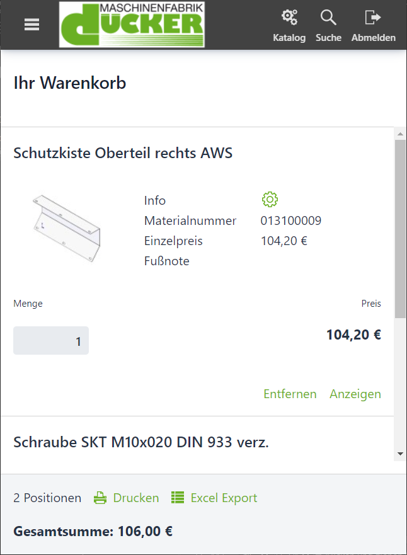Show the item with Anzeigen
Image resolution: width=407 pixels, height=555 pixels.
[355, 394]
